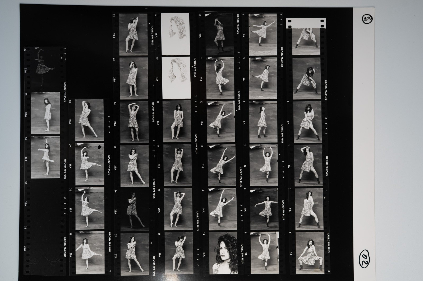Select the white hair-only frame 16A
Screen dimensions: 423x281
pyautogui.click(x=175, y=34)
